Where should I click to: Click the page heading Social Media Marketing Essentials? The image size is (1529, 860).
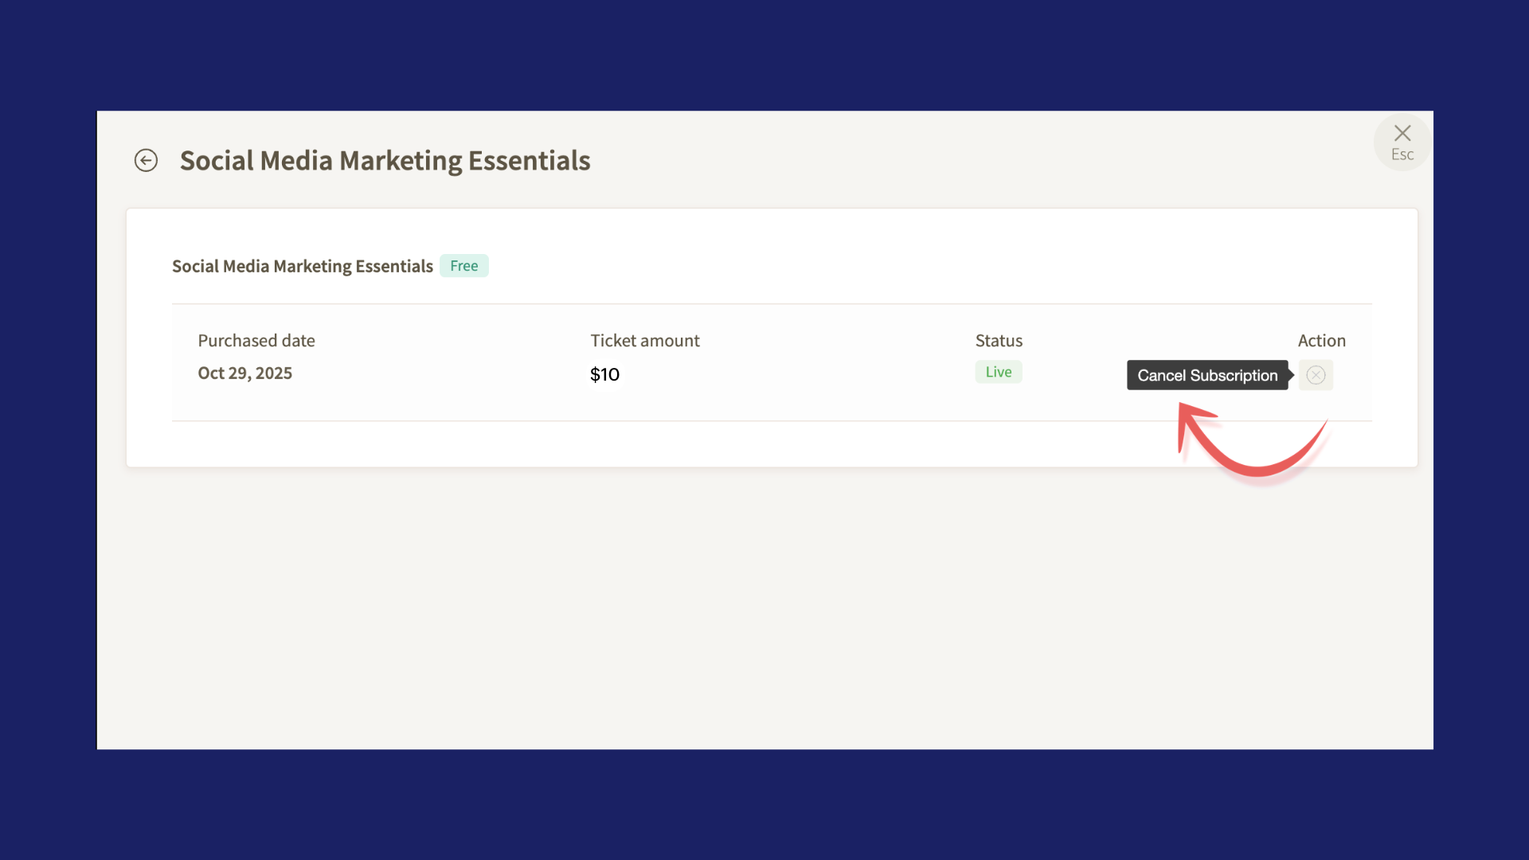tap(385, 161)
